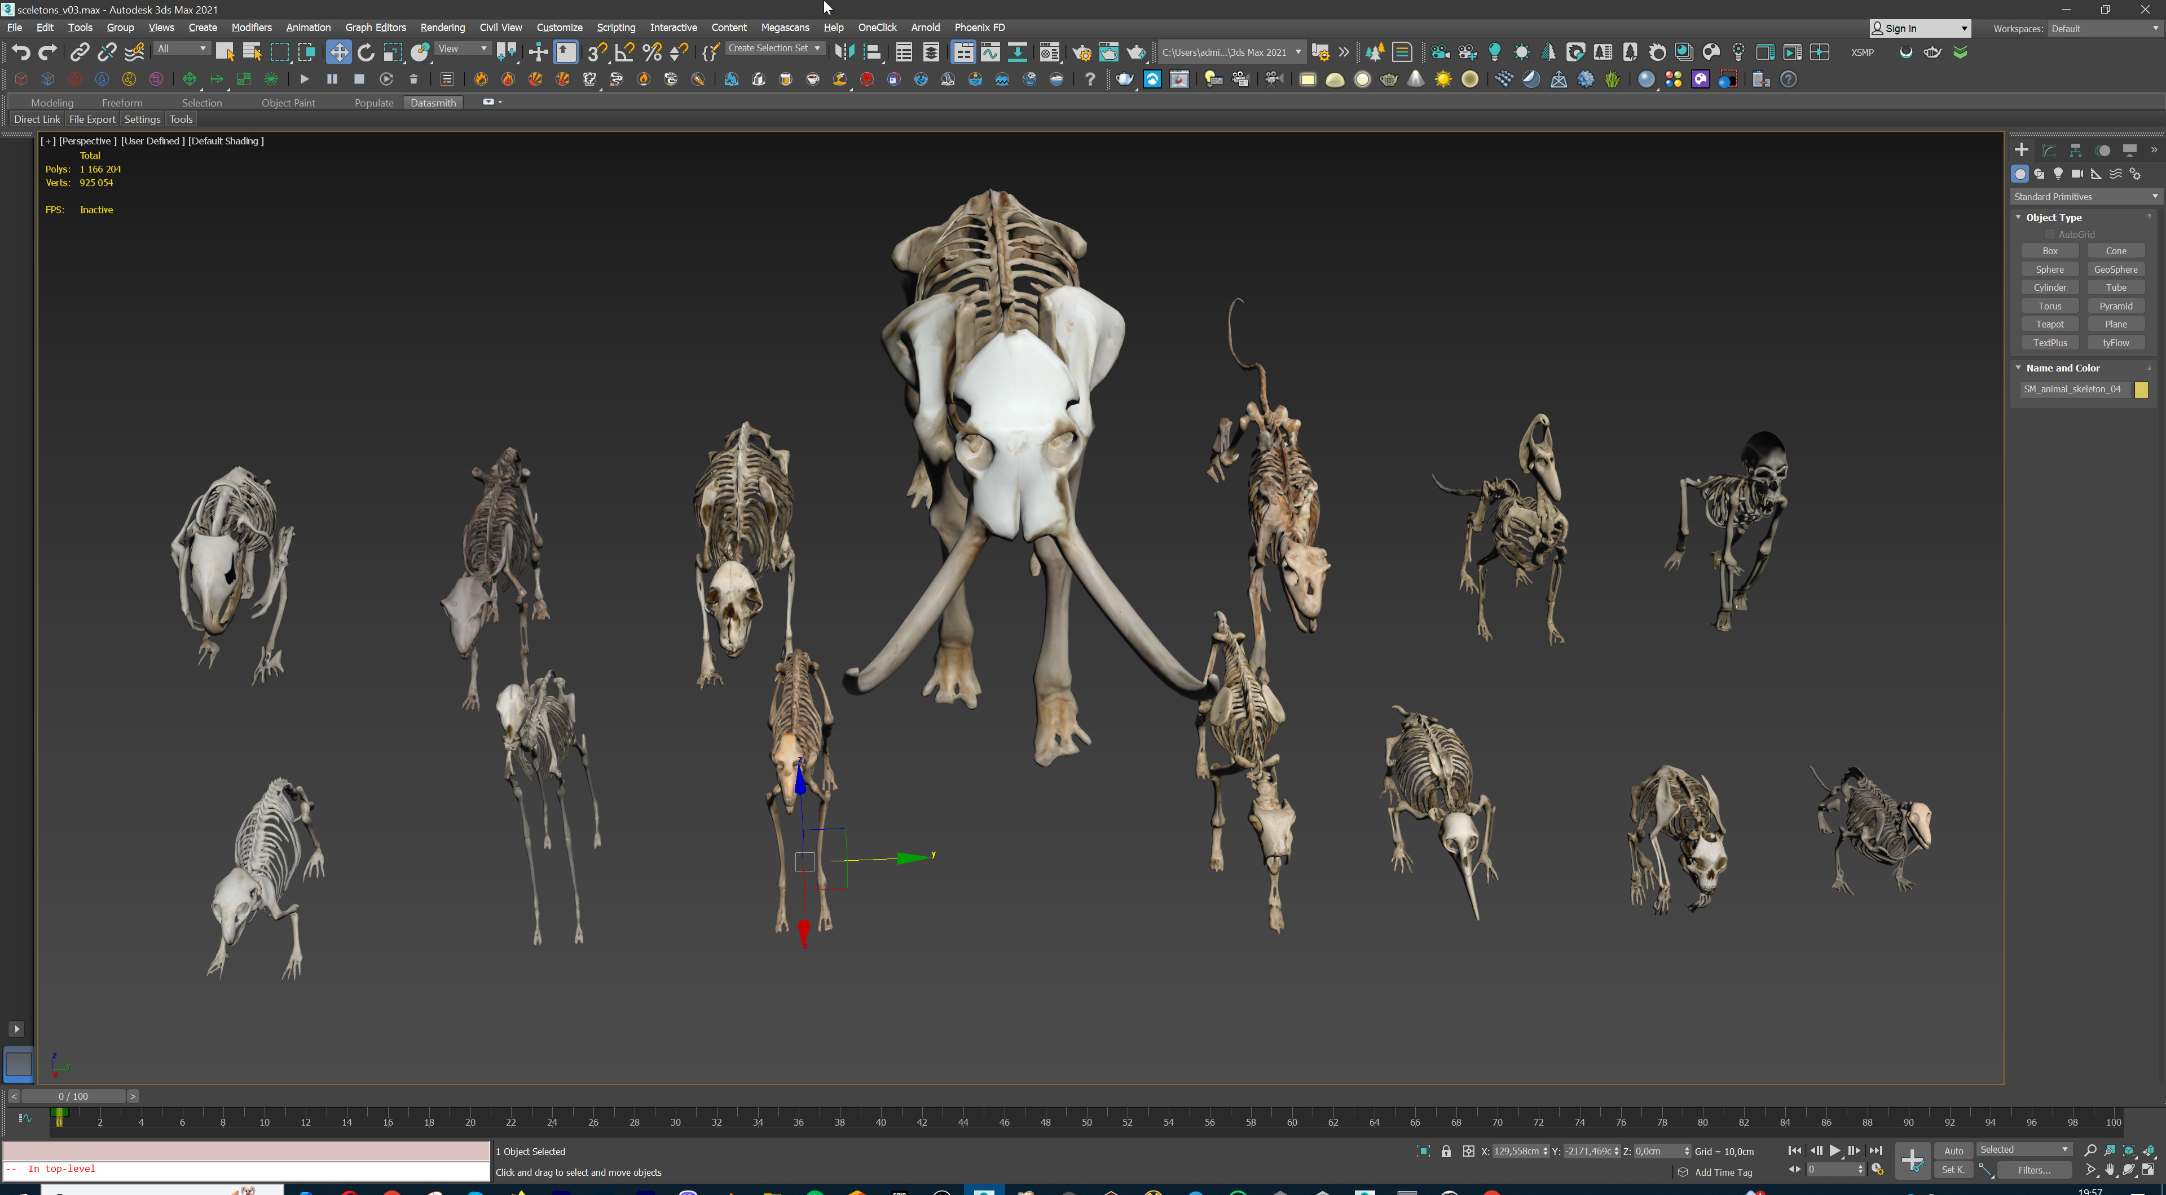Activate the Select and Rotate tool
Viewport: 2166px width, 1195px height.
point(365,52)
